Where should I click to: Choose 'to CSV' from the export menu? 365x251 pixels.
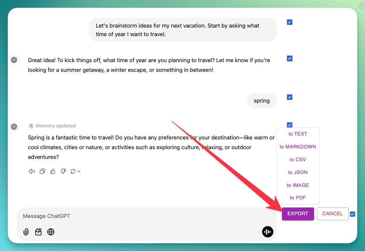298,159
